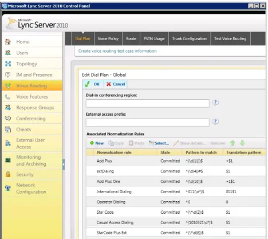The image size is (268, 239).
Task: Select the International Dialing rule
Action: (176, 191)
